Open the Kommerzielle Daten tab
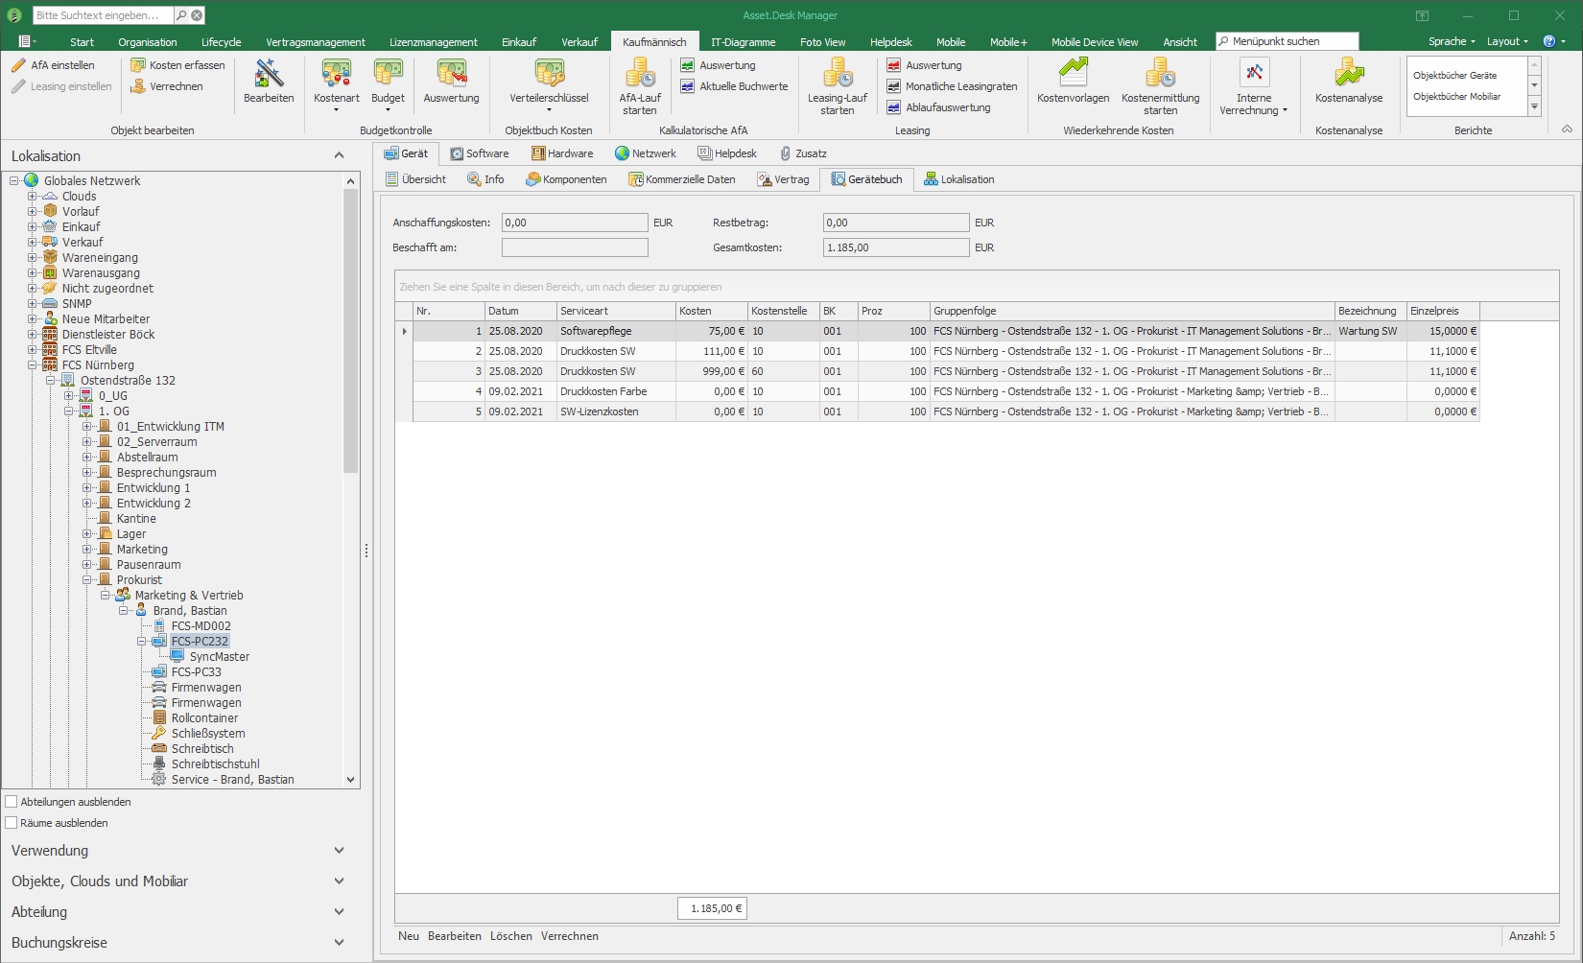 coord(682,179)
